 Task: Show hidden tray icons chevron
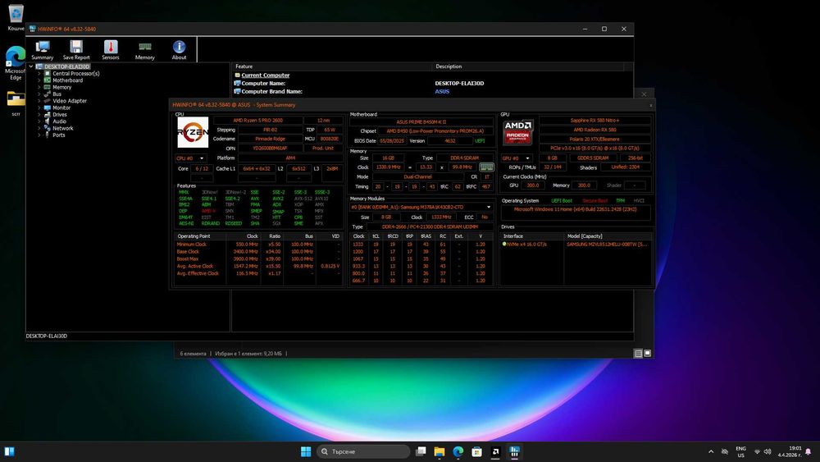[711, 451]
